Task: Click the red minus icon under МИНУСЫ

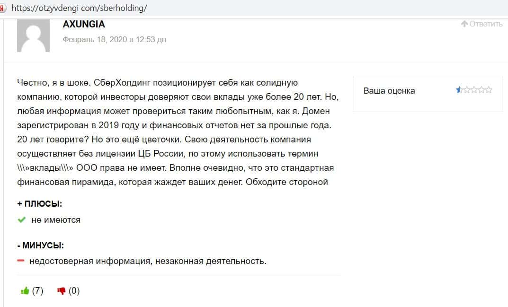Action: tap(21, 261)
